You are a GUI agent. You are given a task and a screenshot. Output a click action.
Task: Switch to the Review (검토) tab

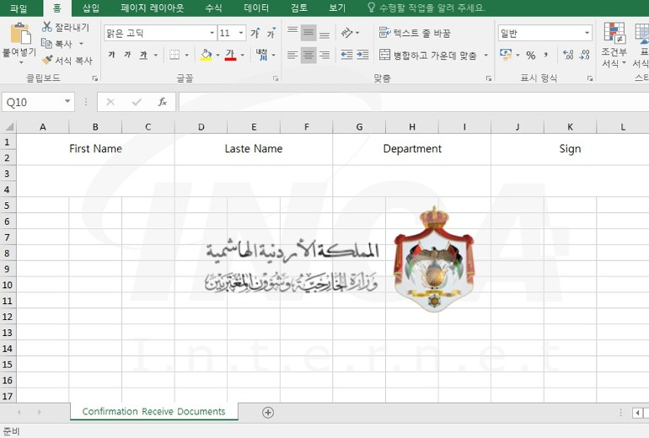299,8
